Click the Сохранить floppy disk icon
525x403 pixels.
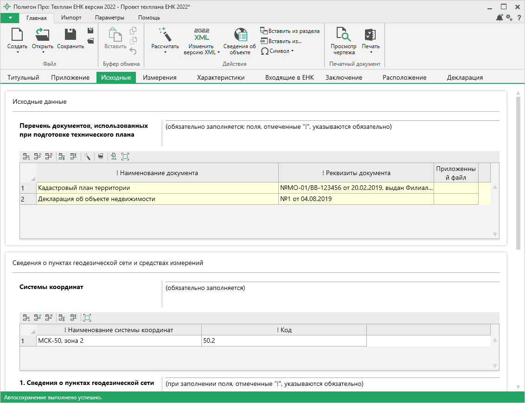(x=70, y=36)
